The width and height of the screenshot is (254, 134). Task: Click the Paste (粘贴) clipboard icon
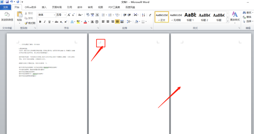19,14
